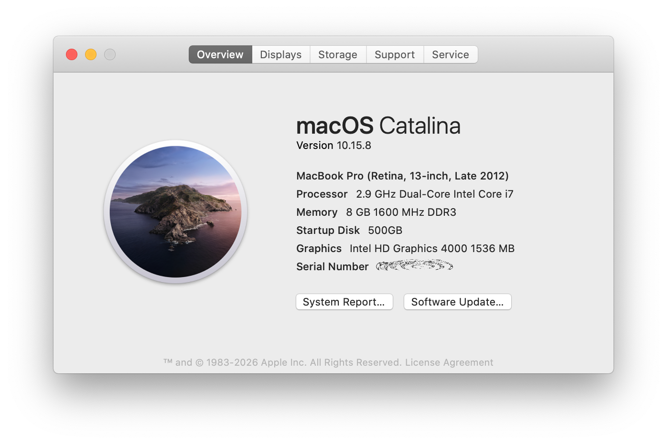Image resolution: width=667 pixels, height=444 pixels.
Task: Click the macOS Catalina title
Action: tap(378, 126)
